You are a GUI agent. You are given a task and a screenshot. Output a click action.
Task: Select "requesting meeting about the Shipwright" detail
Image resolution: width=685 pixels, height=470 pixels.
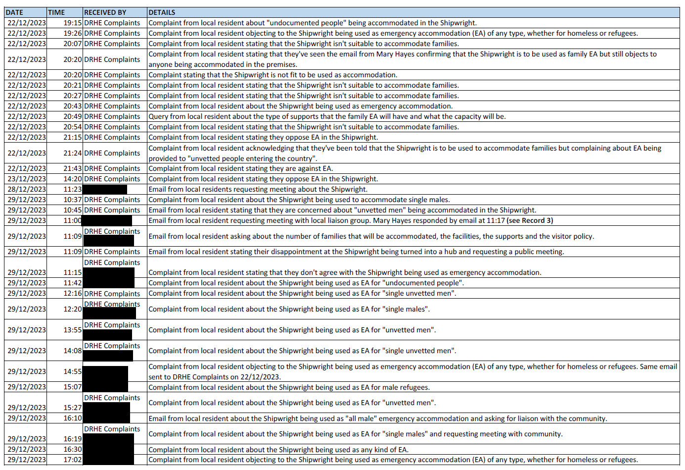413,189
